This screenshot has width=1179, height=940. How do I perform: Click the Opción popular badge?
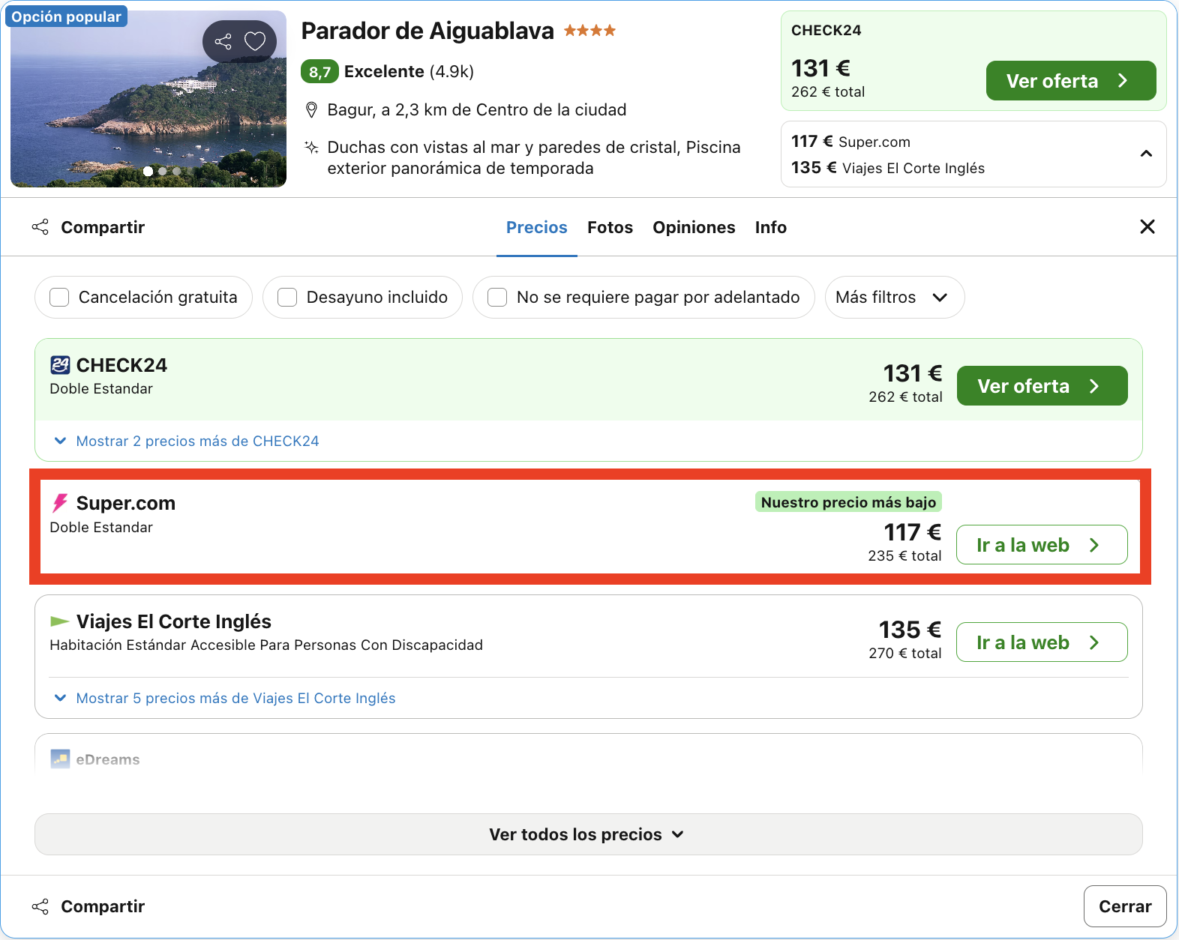[66, 16]
